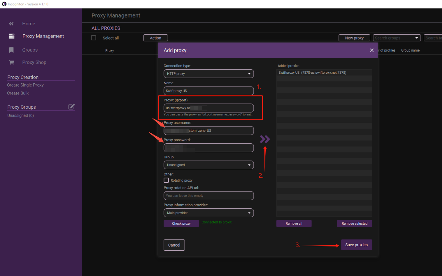Collapse sidebar with double chevron icon

pyautogui.click(x=12, y=24)
